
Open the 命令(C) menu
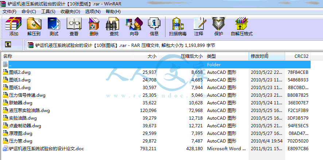[x=29, y=12]
